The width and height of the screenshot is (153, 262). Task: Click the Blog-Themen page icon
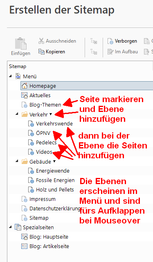tap(24, 105)
